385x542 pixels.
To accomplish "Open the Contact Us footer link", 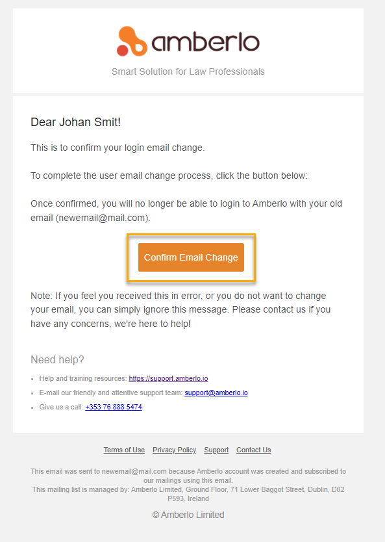I will click(x=253, y=450).
